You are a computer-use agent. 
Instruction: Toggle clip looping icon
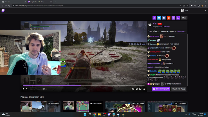136,89
